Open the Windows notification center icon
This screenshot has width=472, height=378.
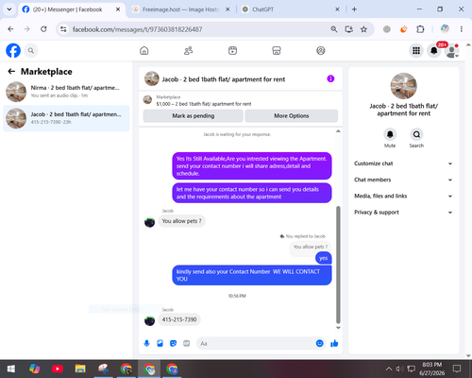(x=457, y=369)
